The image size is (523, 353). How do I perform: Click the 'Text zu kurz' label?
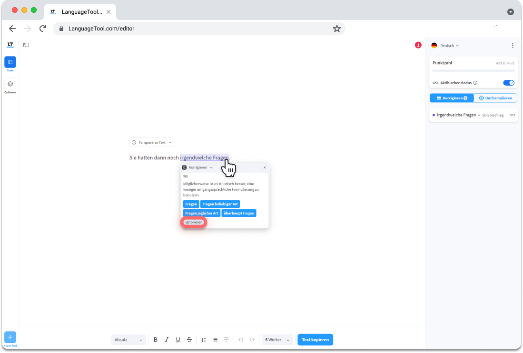pyautogui.click(x=504, y=63)
